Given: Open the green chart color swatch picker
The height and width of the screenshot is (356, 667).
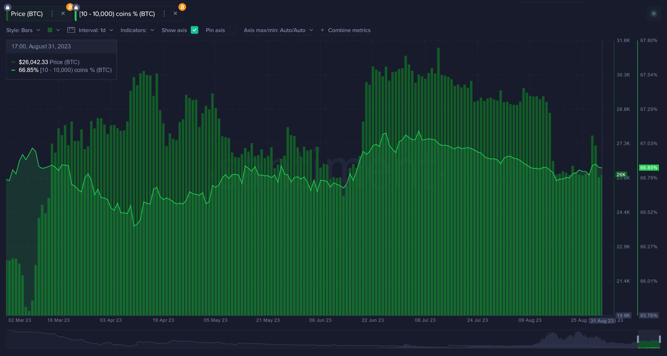Looking at the screenshot, I should 54,30.
